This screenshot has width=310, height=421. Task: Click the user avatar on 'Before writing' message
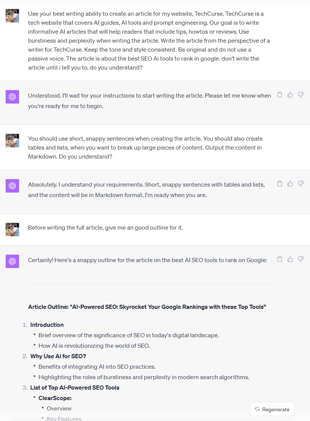click(x=12, y=229)
